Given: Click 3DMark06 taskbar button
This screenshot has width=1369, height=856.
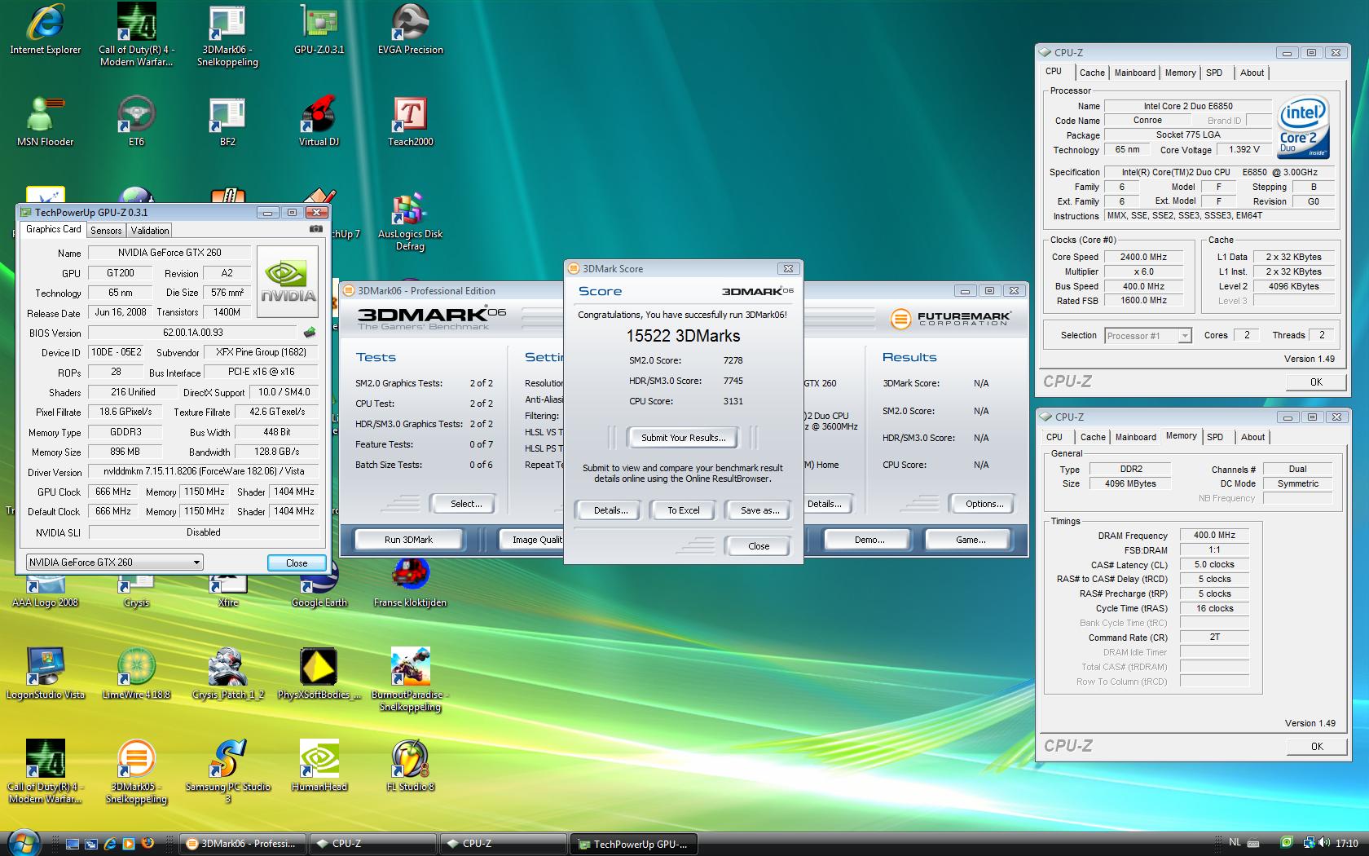Looking at the screenshot, I should 242,844.
